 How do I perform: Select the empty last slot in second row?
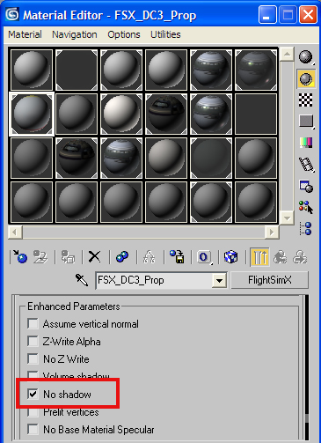[x=256, y=114]
